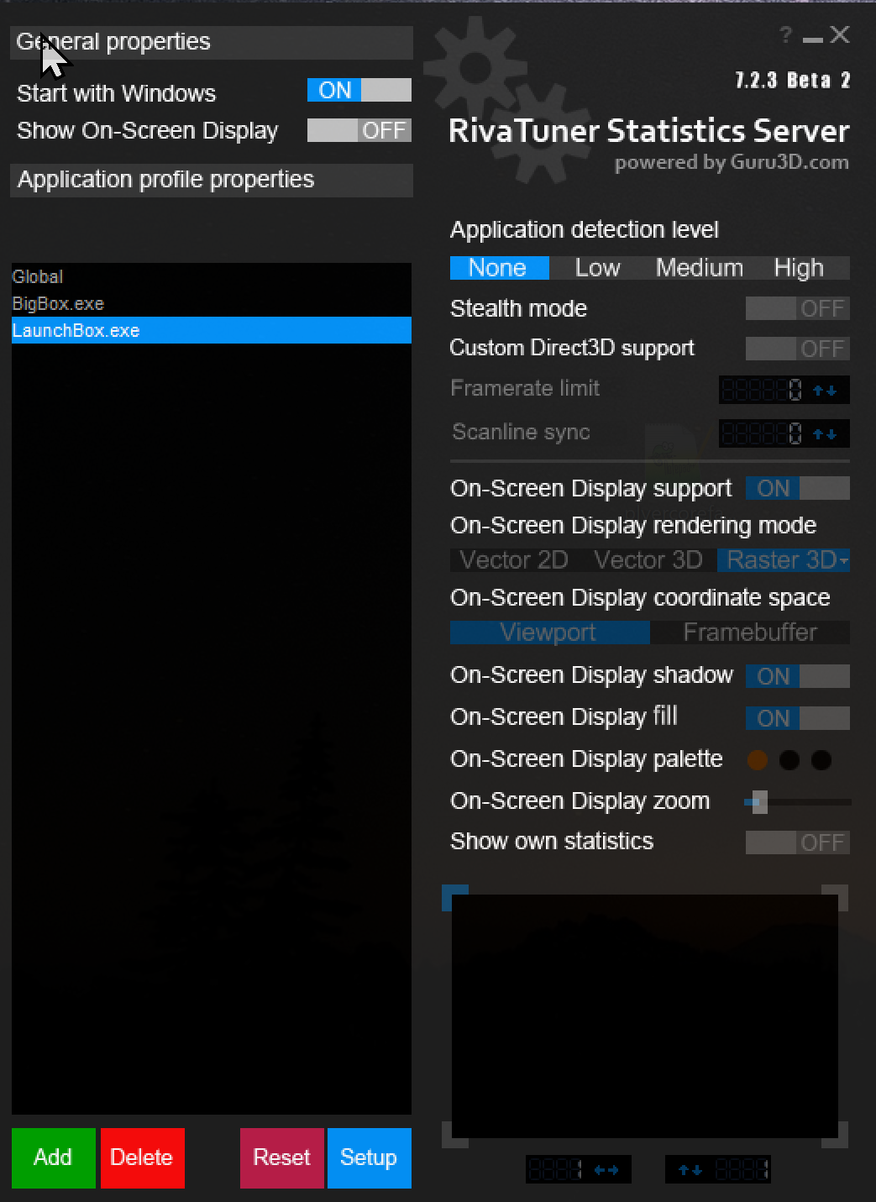Click the OSD position preview area
876x1202 pixels.
click(645, 1016)
